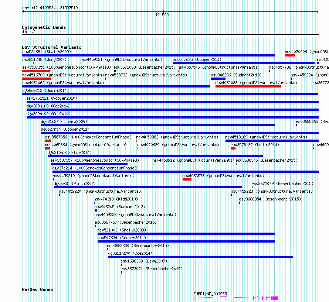Open esv3667757 (Besenbacher2015) label
This screenshot has width=329, height=302.
[x=126, y=222]
